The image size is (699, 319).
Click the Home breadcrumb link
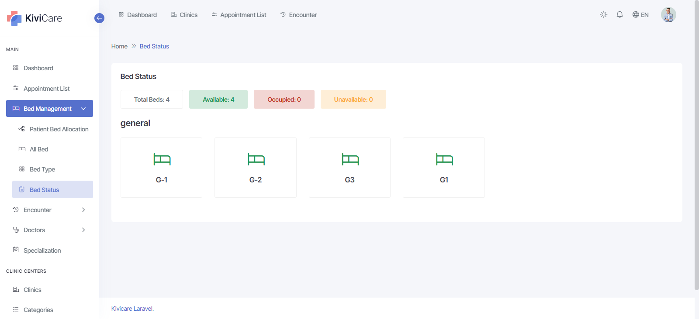119,46
